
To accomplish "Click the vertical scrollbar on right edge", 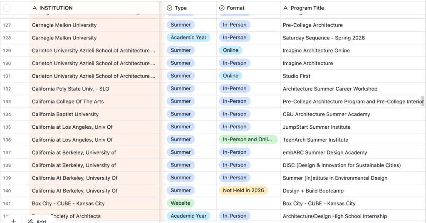I will point(423,101).
